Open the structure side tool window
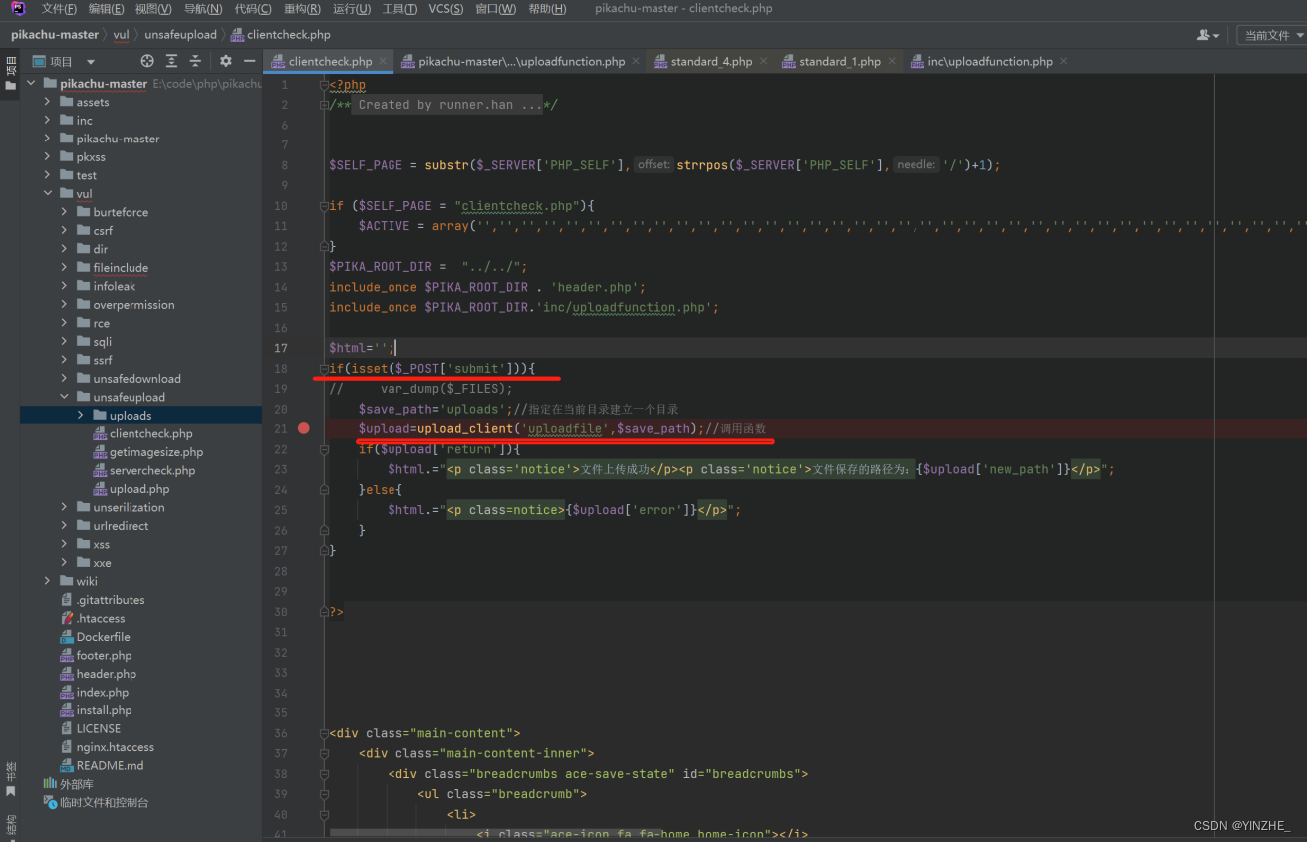The width and height of the screenshot is (1307, 842). pos(10,827)
